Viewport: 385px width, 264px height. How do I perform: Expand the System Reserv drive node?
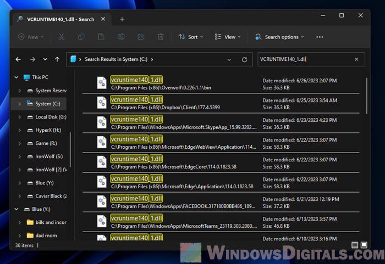tap(19, 91)
